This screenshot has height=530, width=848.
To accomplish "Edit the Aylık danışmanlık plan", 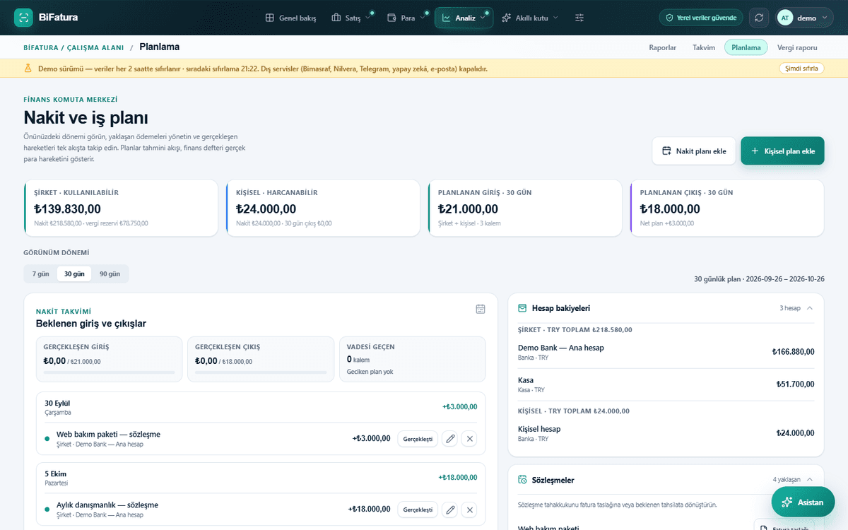I will pos(449,510).
